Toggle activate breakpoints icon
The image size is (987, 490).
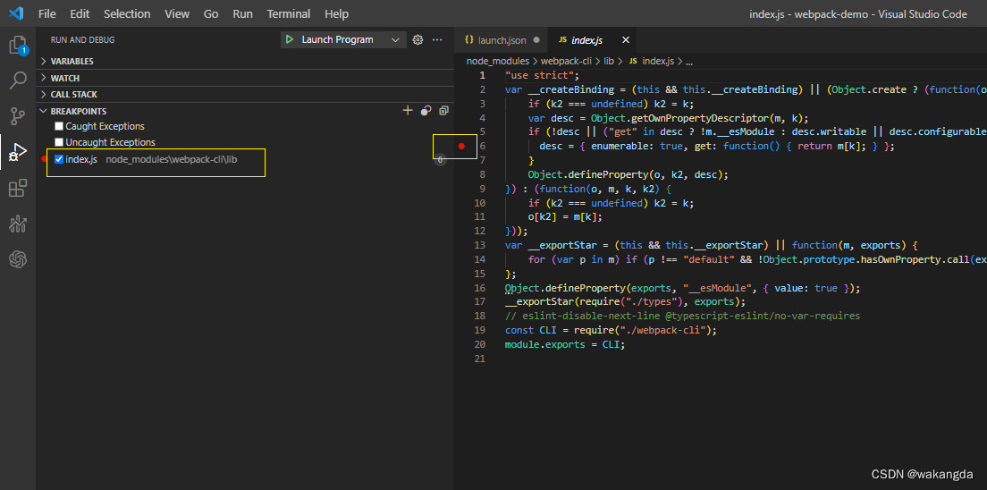(426, 111)
